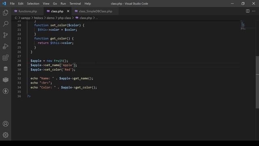259x146 pixels.
Task: Split the editor to the right
Action: [248, 11]
